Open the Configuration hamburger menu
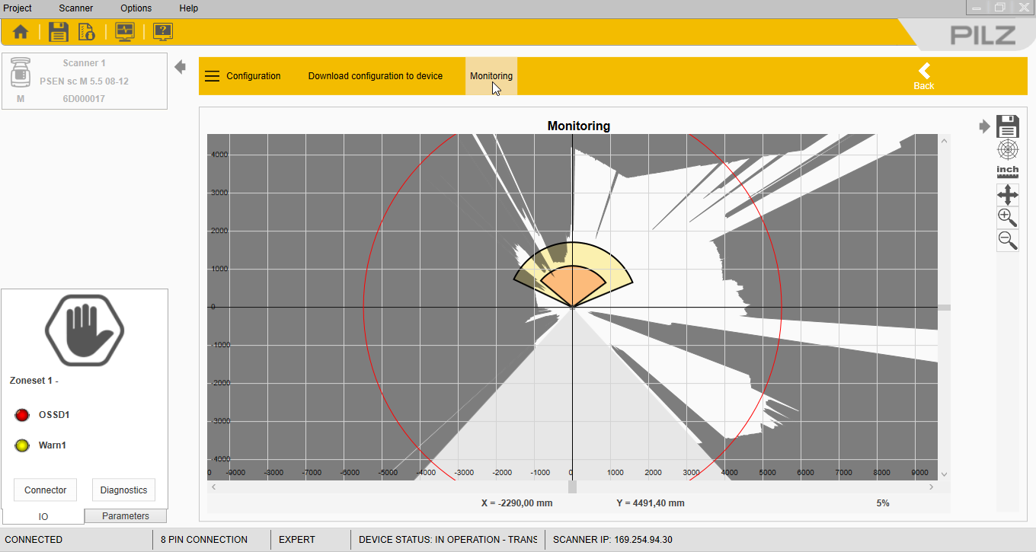 click(x=213, y=76)
